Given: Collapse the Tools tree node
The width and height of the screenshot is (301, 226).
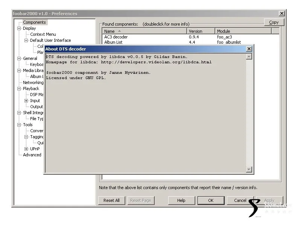Looking at the screenshot, I should point(19,125).
